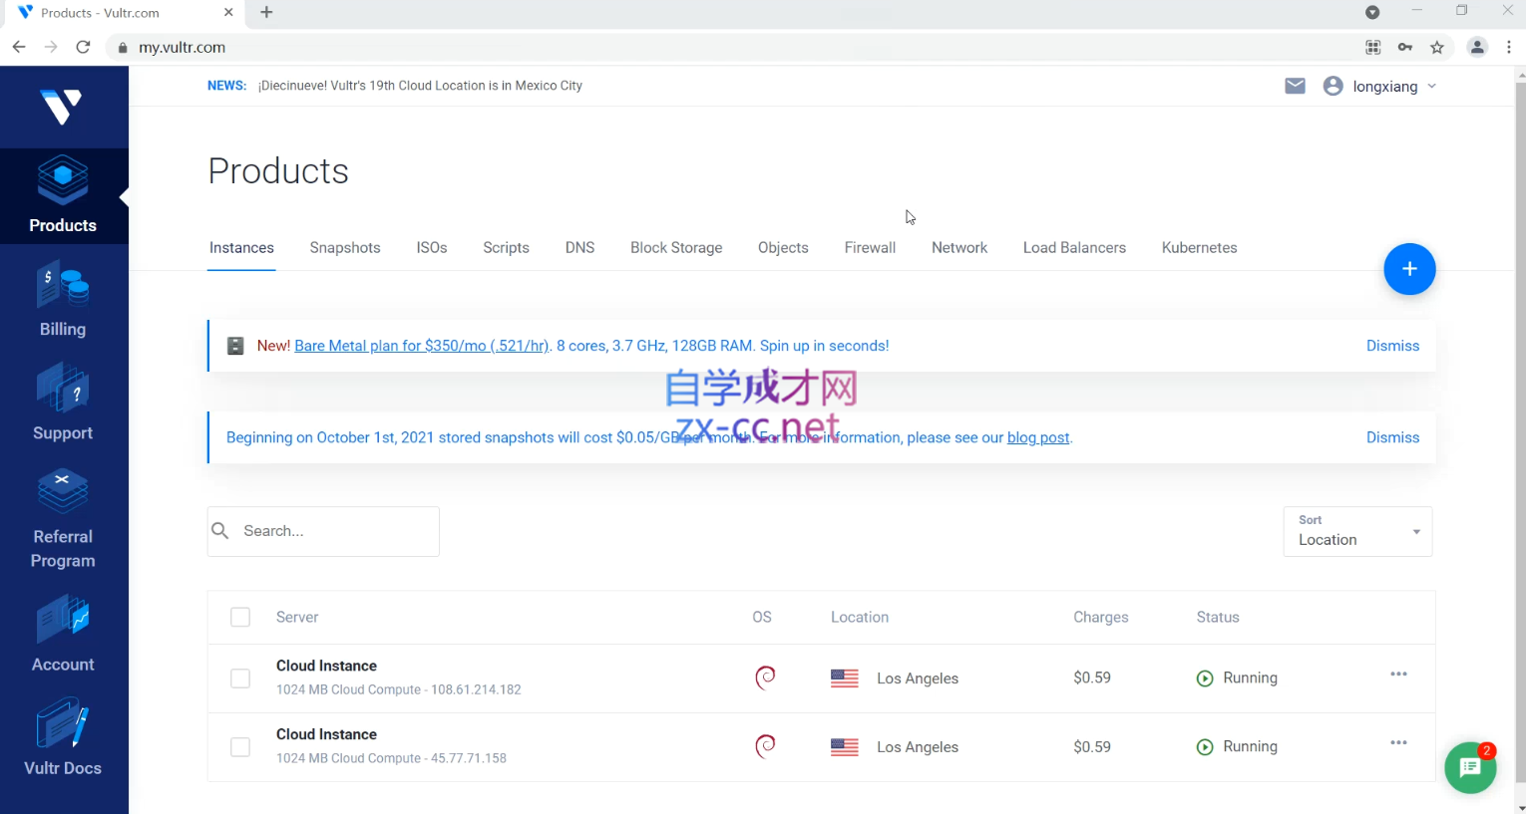Switch to the ISOs tab
Screen dimensions: 1526x814
(x=432, y=248)
